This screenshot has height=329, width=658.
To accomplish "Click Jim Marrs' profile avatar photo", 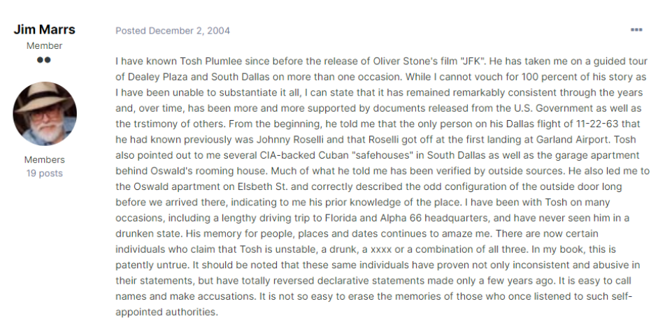I will pyautogui.click(x=45, y=114).
